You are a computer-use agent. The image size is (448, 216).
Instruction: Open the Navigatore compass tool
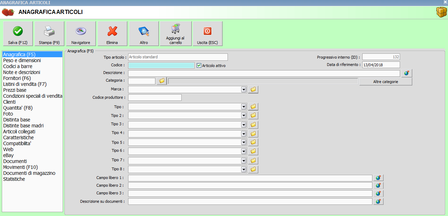click(81, 33)
